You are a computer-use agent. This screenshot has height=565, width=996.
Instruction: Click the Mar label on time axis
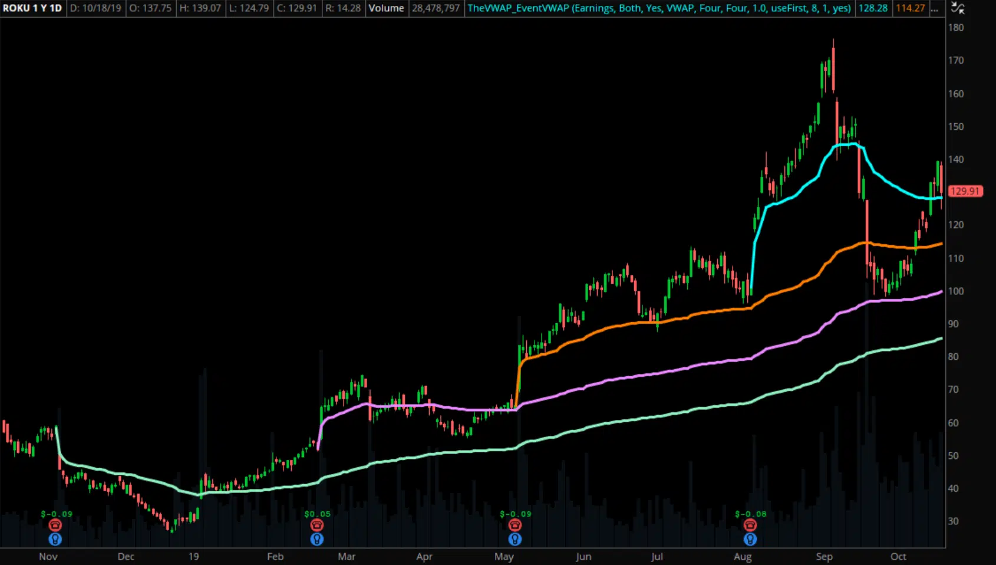coord(347,557)
